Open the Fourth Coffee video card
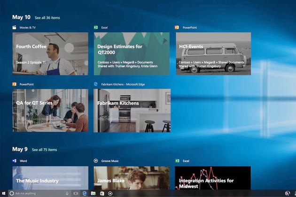This screenshot has height=197, width=296. point(50,53)
